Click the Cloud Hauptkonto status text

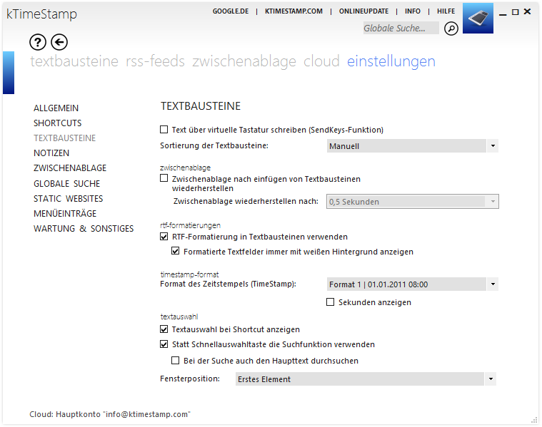tap(110, 414)
